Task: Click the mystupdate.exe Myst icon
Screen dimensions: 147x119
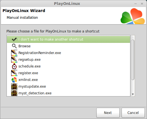Action: click(14, 87)
